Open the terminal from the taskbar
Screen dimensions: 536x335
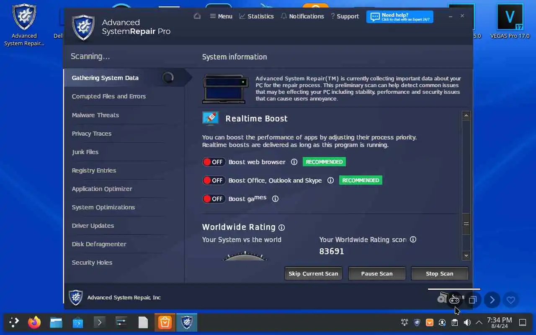[x=100, y=322]
